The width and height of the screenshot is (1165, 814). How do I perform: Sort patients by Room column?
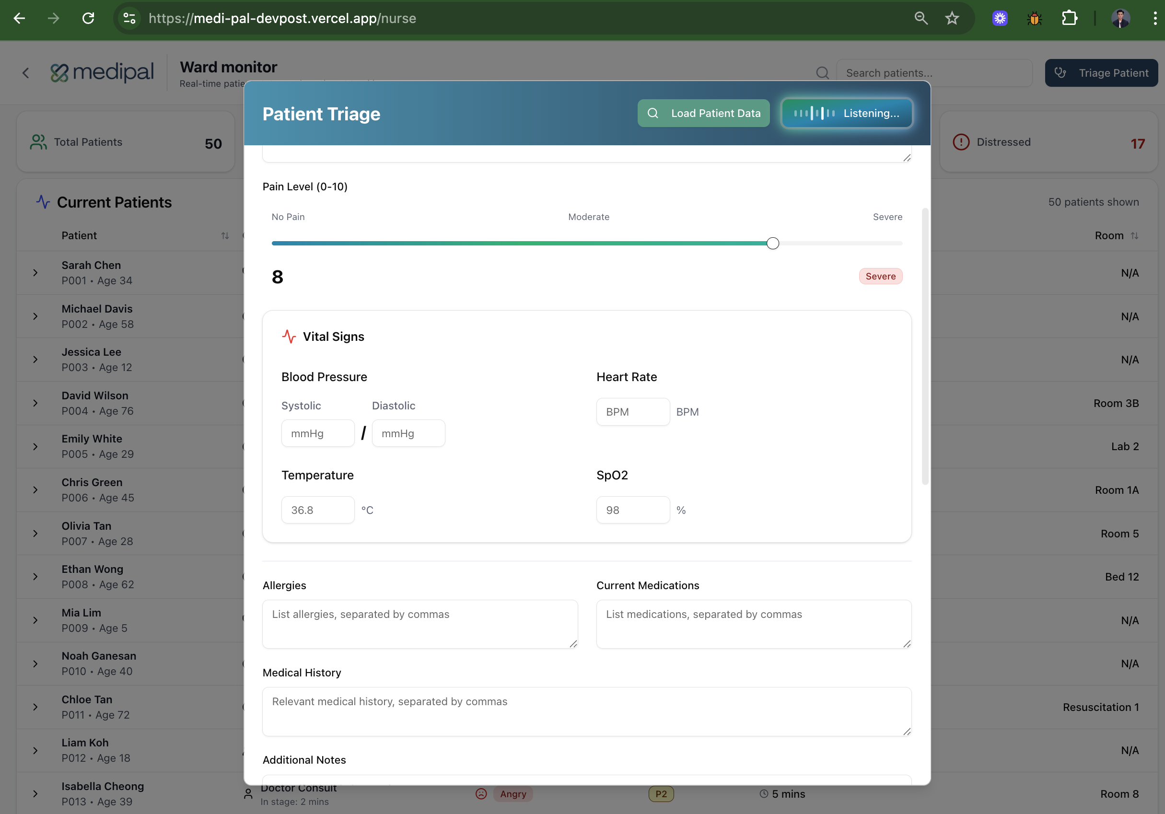pos(1134,235)
